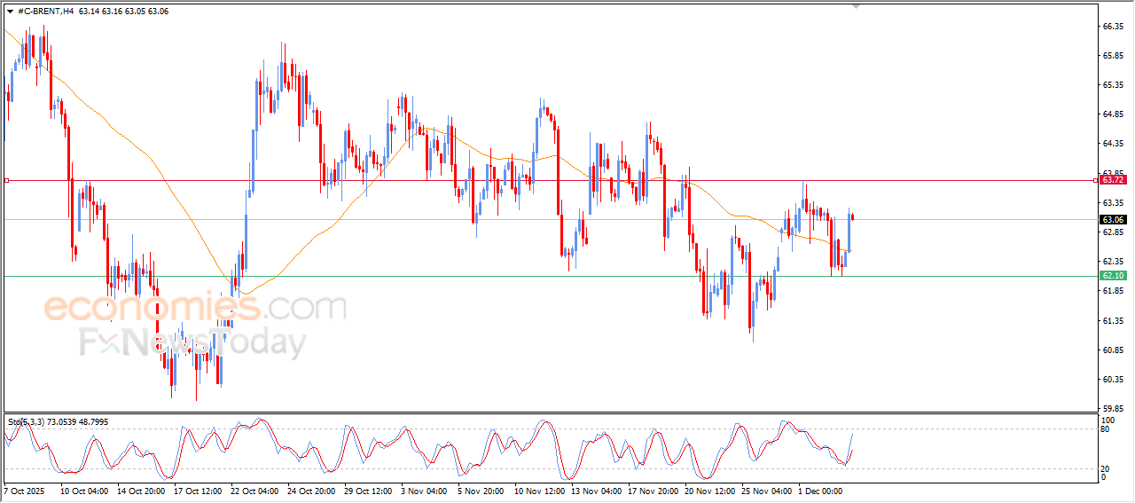Click the 5 Nov 20:00 time label
Viewport: 1135px width, 503px height.
tap(481, 490)
